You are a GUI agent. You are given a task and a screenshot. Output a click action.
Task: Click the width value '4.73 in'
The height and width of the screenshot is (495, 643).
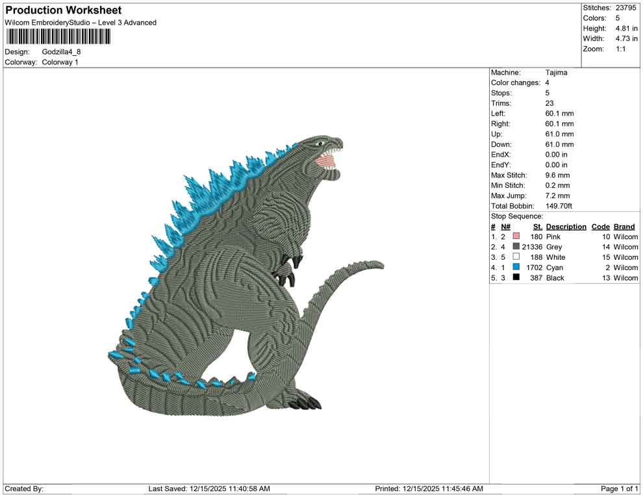pyautogui.click(x=626, y=38)
